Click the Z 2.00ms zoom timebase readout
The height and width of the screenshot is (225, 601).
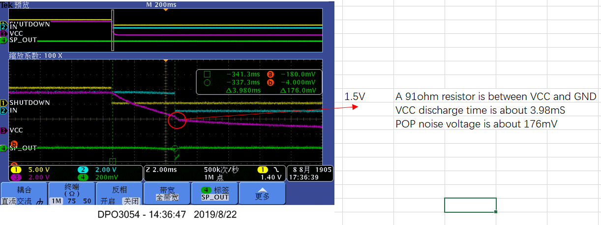(x=161, y=169)
